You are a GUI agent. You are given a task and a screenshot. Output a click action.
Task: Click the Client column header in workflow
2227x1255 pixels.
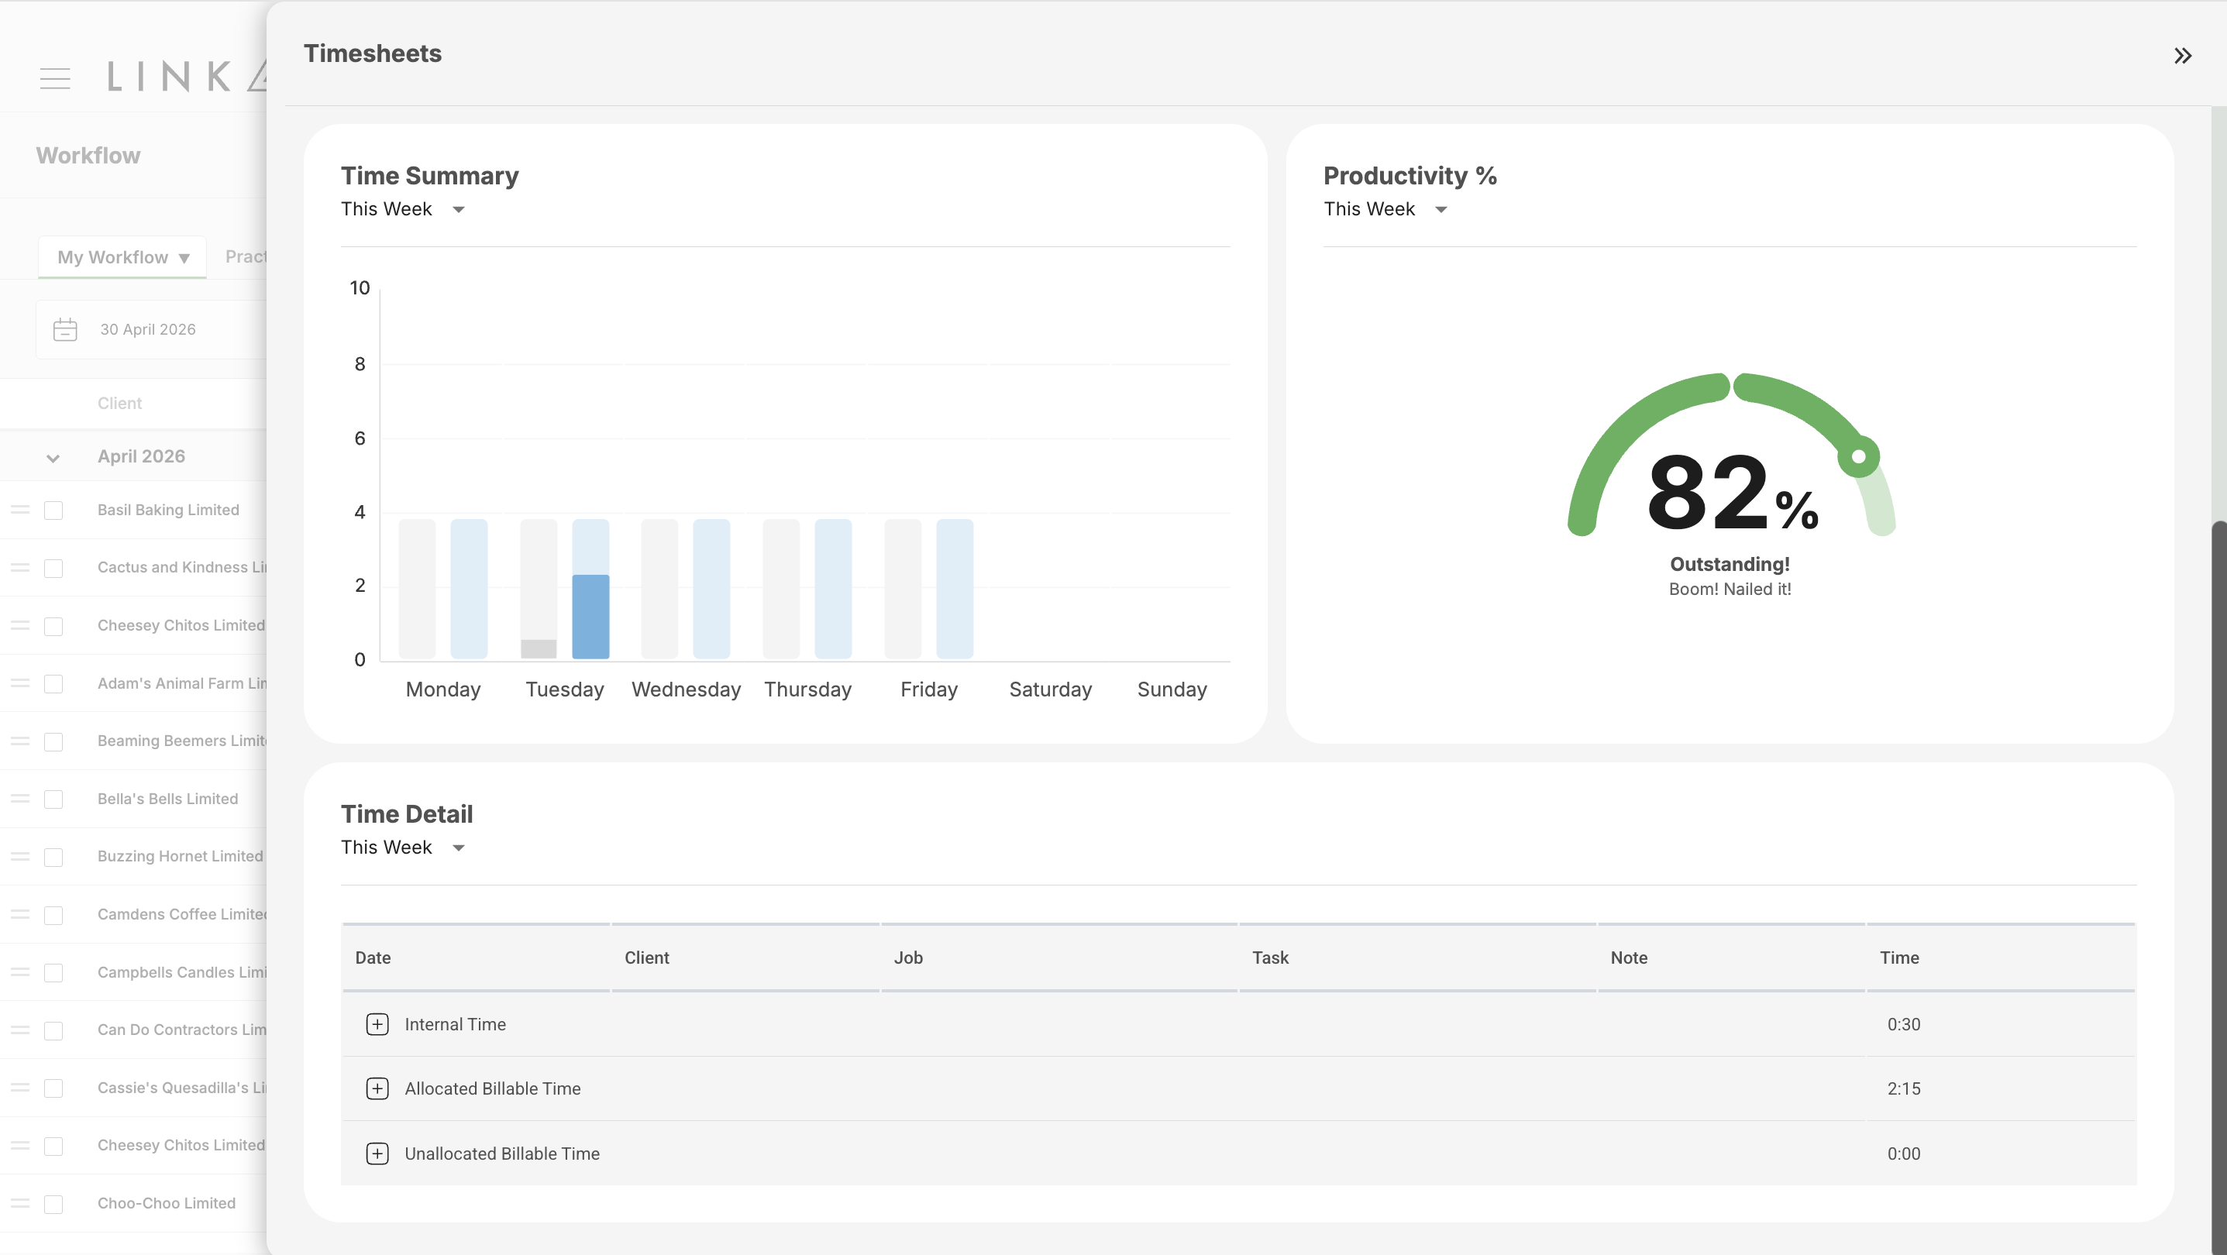[119, 404]
